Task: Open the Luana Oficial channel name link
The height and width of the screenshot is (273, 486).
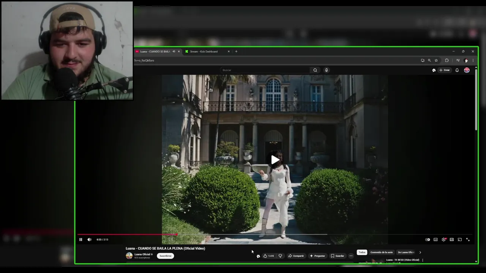Action: point(142,254)
